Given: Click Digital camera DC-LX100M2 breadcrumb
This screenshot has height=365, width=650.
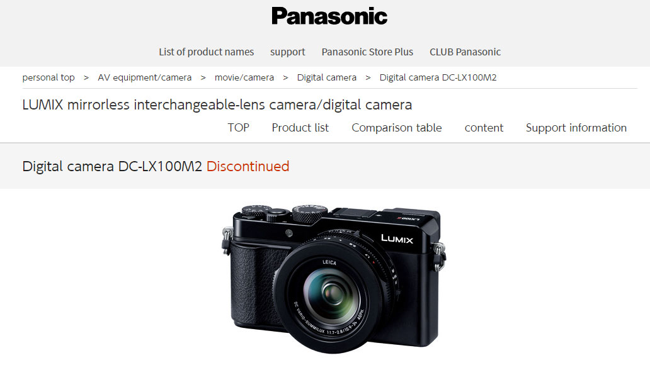Looking at the screenshot, I should tap(438, 77).
